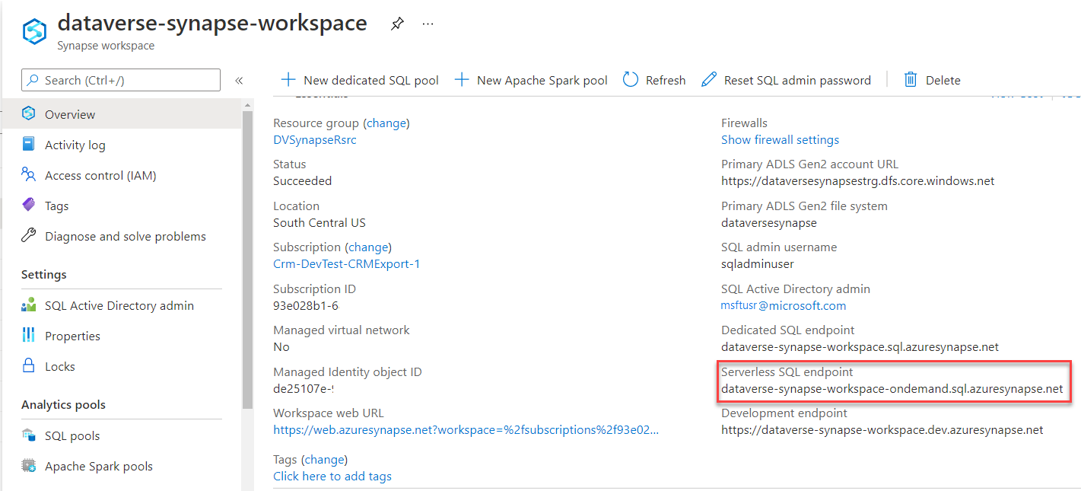The width and height of the screenshot is (1081, 491).
Task: Select SQL Active Directory admin
Action: pyautogui.click(x=29, y=304)
